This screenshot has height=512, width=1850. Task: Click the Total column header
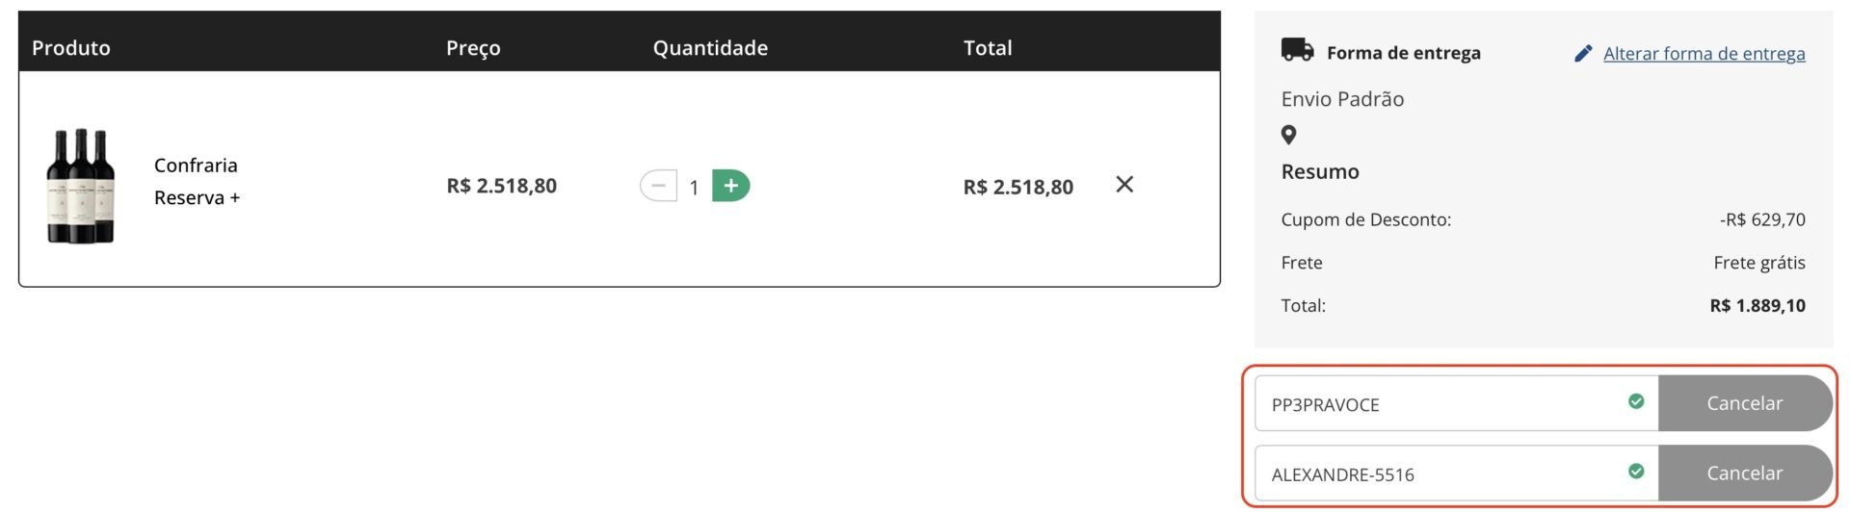pyautogui.click(x=988, y=47)
